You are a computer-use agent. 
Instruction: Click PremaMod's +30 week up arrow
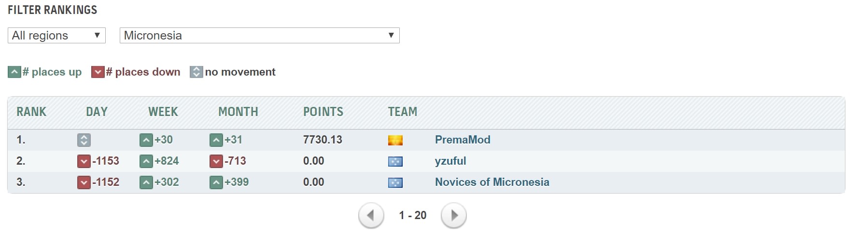146,140
